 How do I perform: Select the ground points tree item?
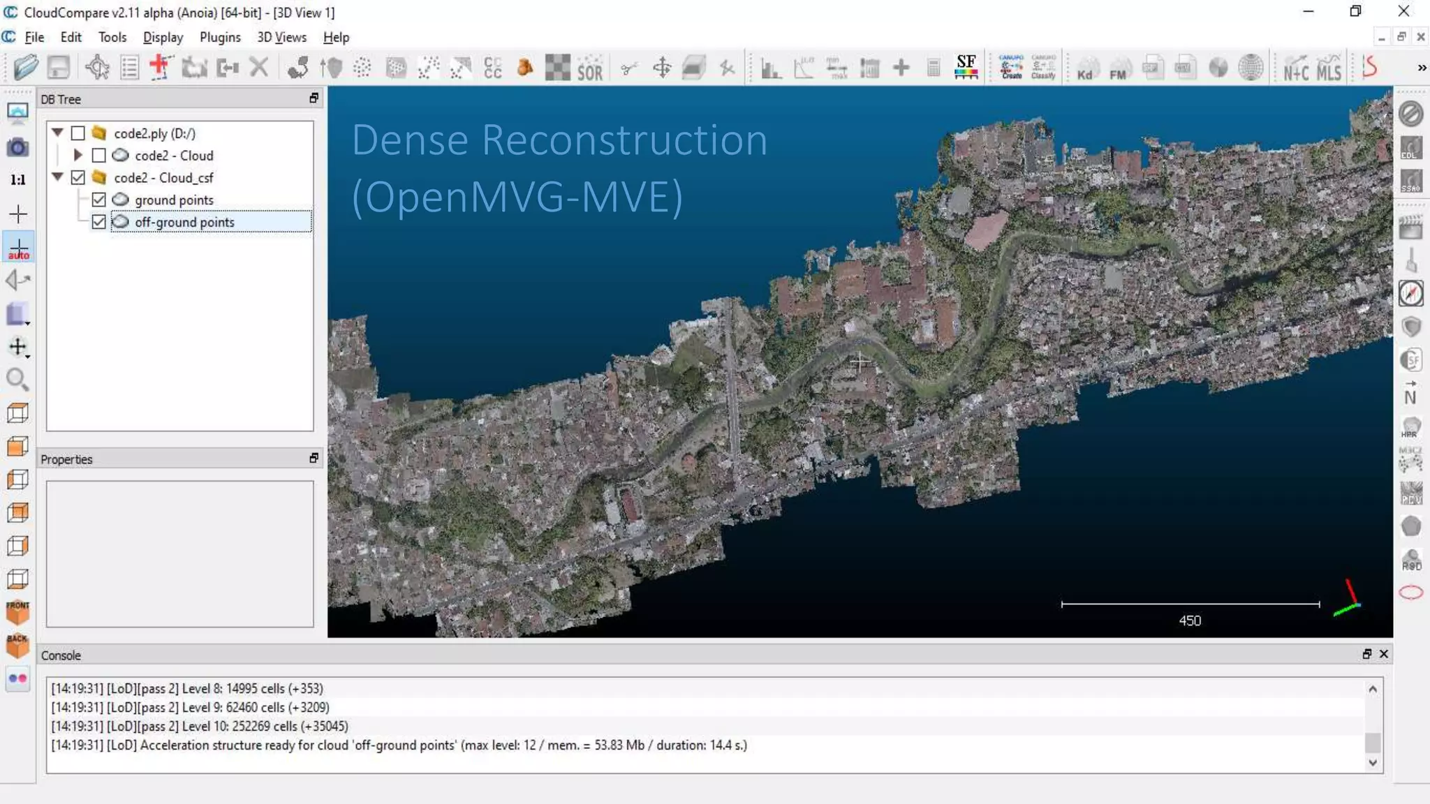point(174,200)
